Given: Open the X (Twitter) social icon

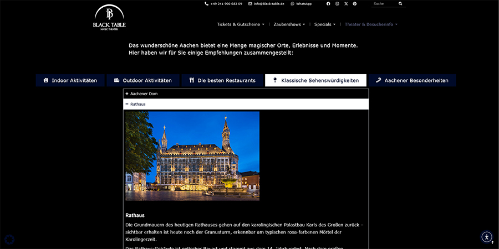Looking at the screenshot, I should coord(346,4).
